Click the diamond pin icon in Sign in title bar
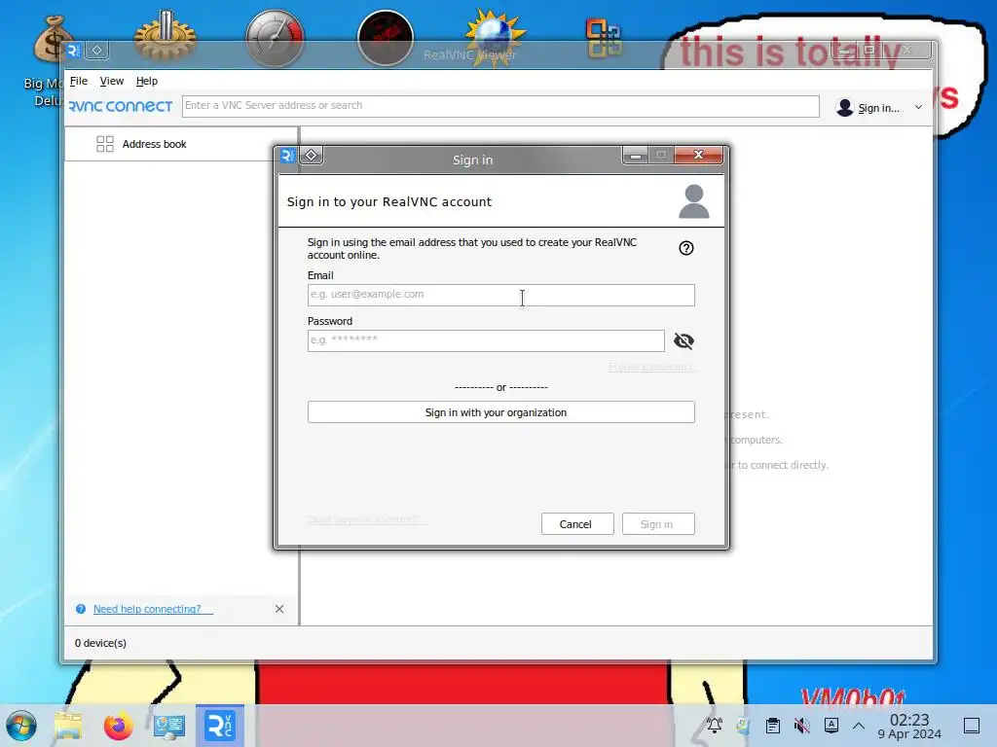The height and width of the screenshot is (747, 997). 312,155
